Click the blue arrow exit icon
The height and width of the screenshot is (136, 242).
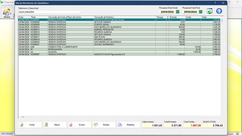coord(219,11)
